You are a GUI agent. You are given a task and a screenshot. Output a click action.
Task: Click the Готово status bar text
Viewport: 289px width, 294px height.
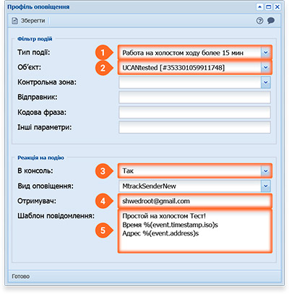click(x=21, y=277)
